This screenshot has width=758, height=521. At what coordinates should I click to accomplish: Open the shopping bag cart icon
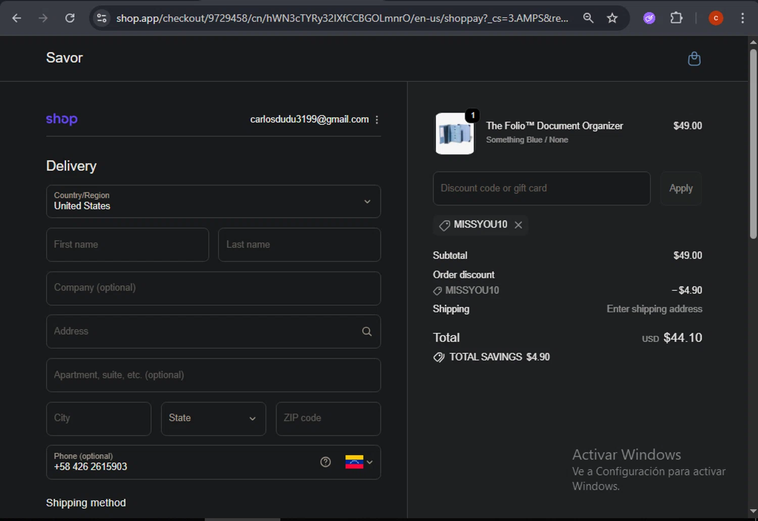(694, 59)
